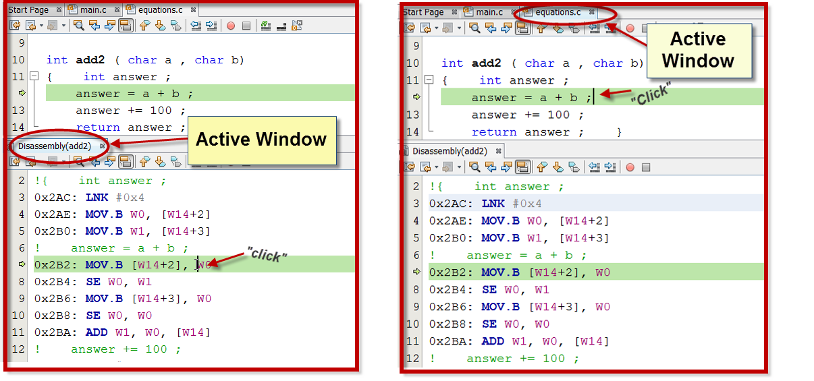Click Go to Header/Source icon in left screenshot toolbar
814x381 pixels.
click(x=296, y=26)
